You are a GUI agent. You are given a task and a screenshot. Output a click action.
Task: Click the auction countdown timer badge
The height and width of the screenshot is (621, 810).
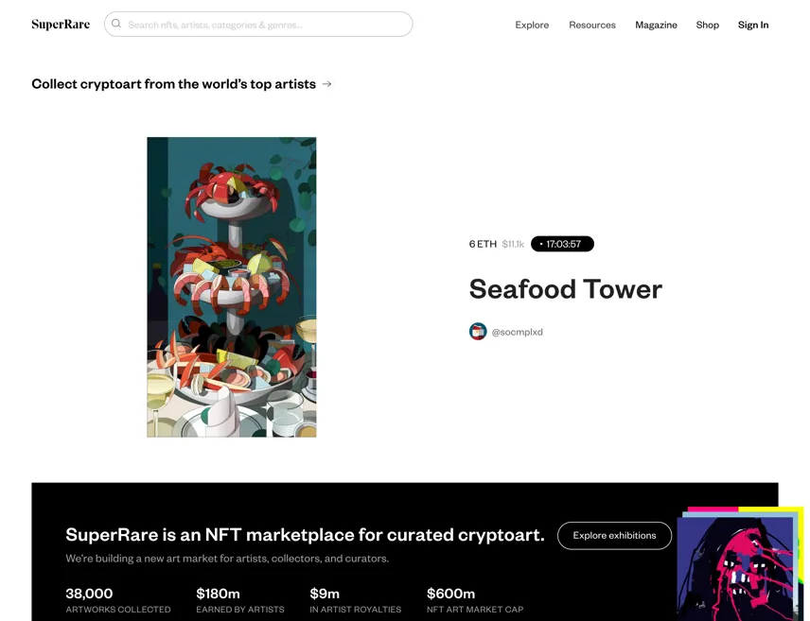pyautogui.click(x=562, y=244)
